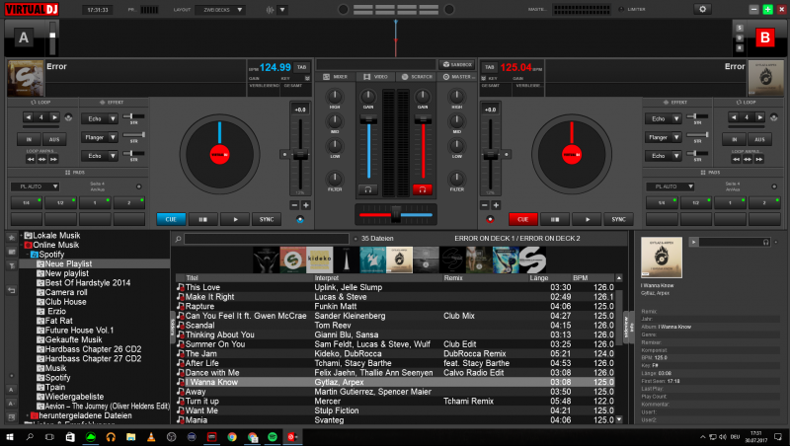Screen dimensions: 790x446
Task: Toggle deck A headphone cue button
Action: [x=368, y=189]
